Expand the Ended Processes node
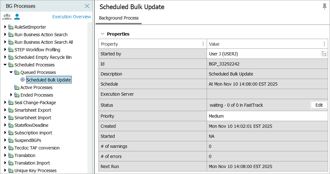 point(11,95)
